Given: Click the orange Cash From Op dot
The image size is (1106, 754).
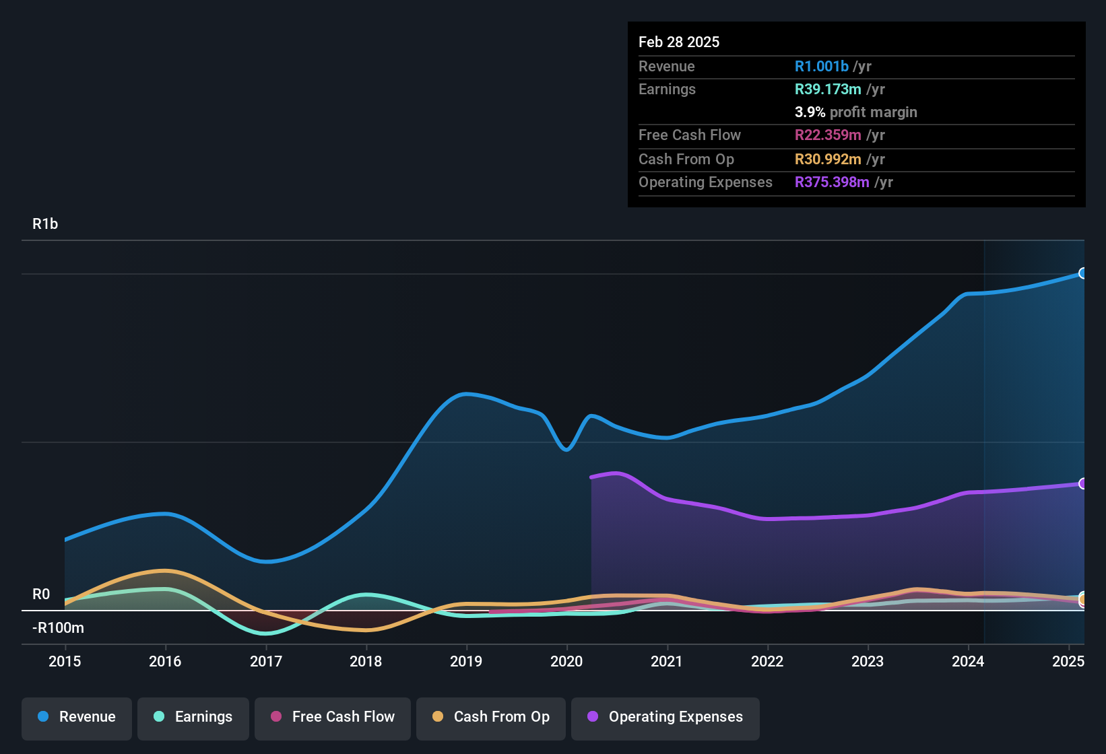Looking at the screenshot, I should tap(438, 717).
